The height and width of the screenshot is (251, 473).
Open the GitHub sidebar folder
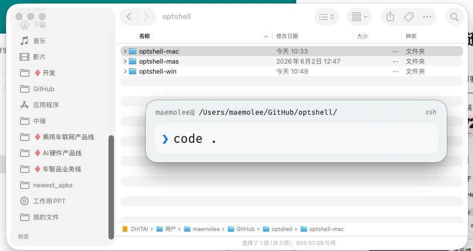[x=44, y=89]
